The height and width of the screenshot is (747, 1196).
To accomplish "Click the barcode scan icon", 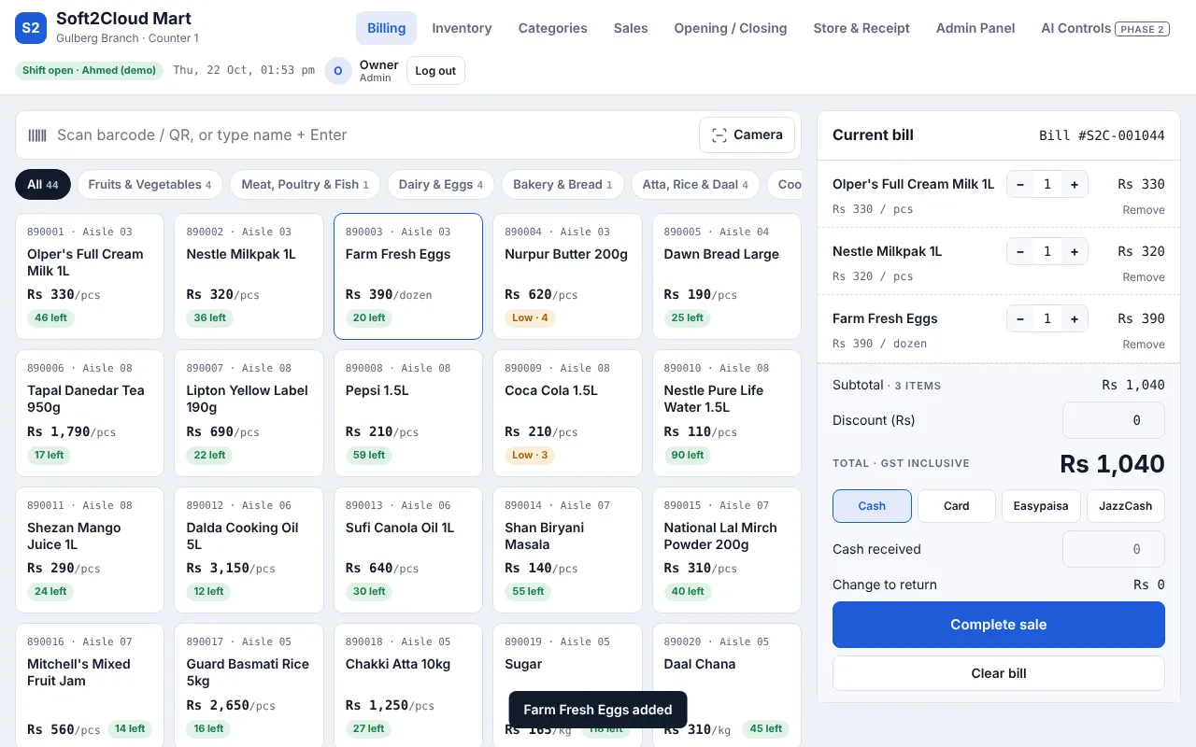I will click(37, 135).
